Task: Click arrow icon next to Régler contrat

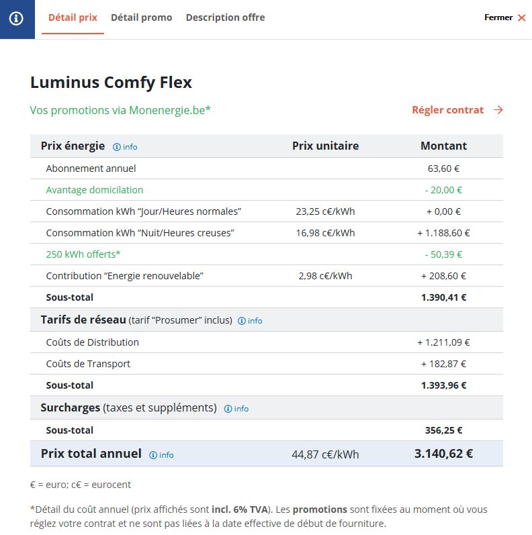Action: [498, 110]
